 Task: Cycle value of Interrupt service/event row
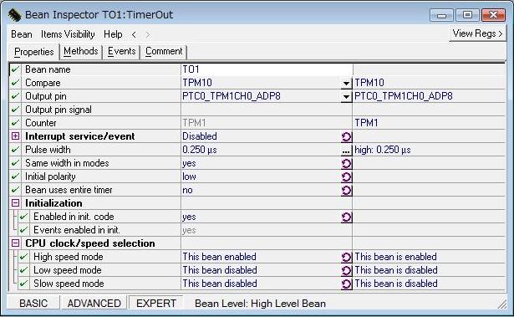346,136
